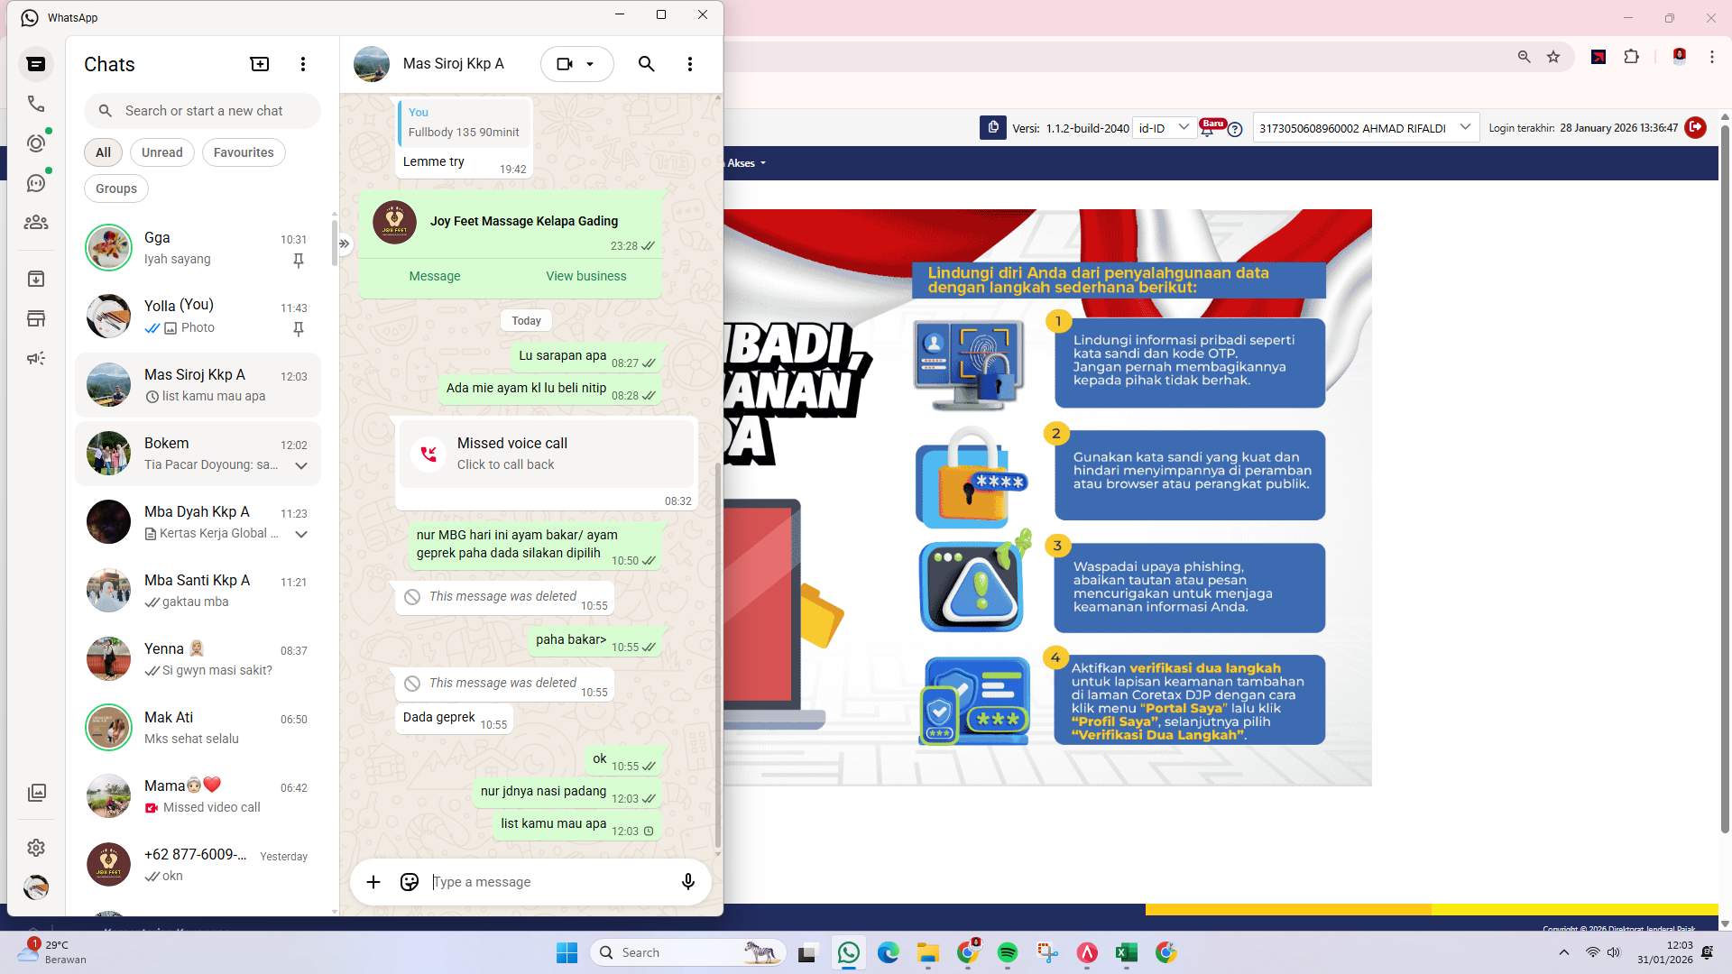View Status updates from the sidebar

36,142
